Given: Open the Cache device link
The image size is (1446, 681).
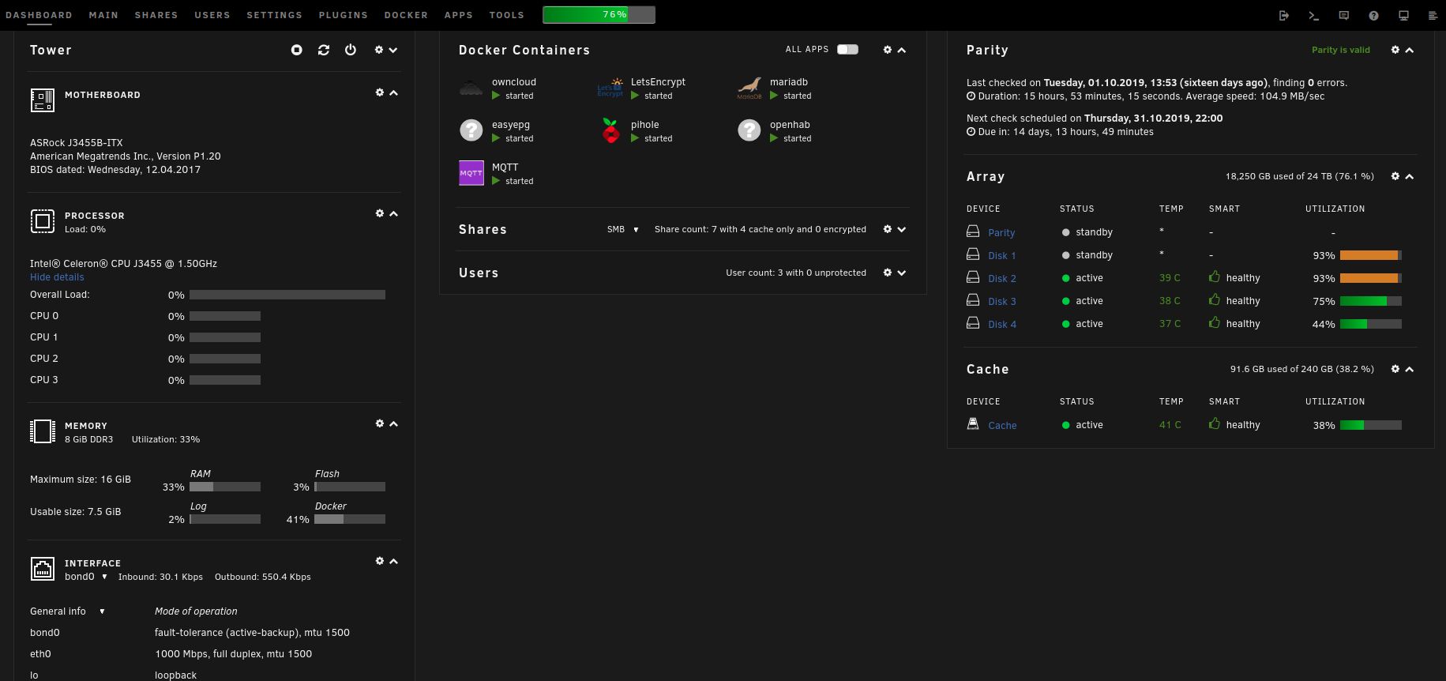Looking at the screenshot, I should [1002, 425].
